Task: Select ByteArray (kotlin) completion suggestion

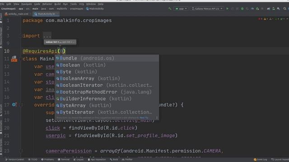Action: [x=107, y=105]
